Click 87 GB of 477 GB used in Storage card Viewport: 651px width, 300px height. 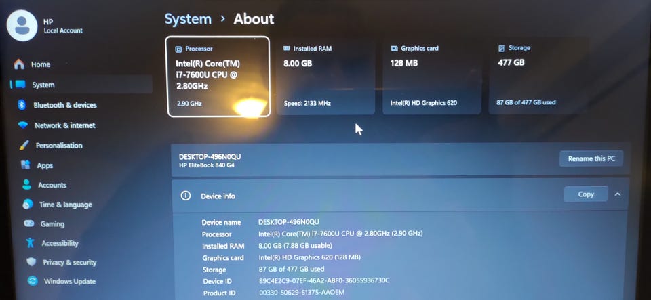coord(526,102)
